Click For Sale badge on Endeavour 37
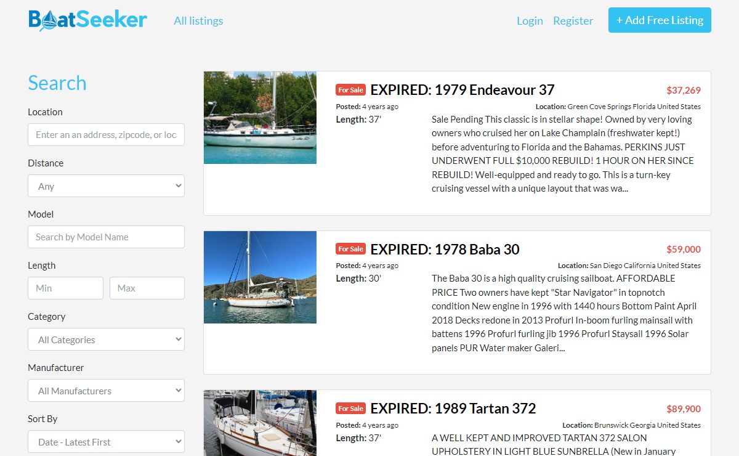Screen dimensions: 739x456 pos(351,90)
